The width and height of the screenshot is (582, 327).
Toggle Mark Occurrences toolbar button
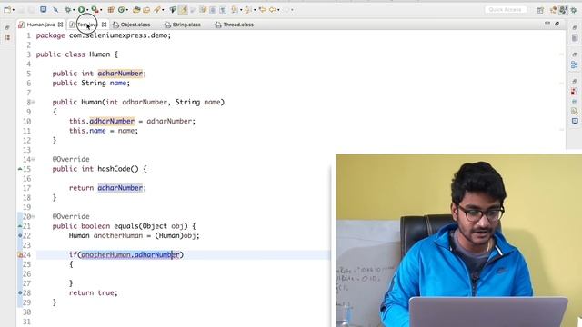click(173, 10)
